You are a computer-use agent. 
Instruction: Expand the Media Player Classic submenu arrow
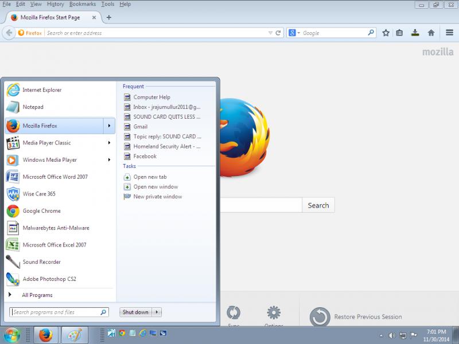pos(109,143)
